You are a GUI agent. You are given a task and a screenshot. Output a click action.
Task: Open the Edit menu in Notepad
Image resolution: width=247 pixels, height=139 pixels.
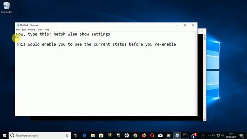pyautogui.click(x=24, y=30)
